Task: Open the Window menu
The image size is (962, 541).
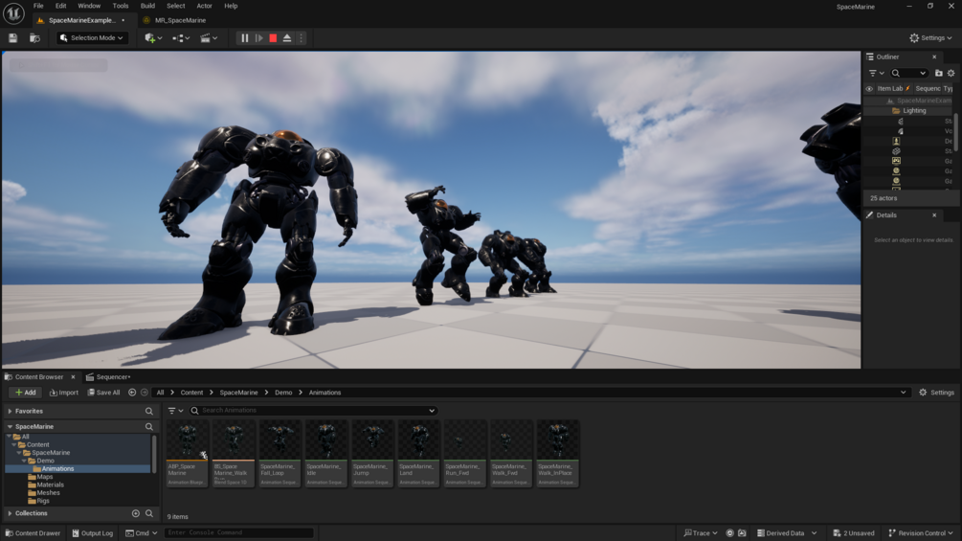Action: tap(89, 6)
